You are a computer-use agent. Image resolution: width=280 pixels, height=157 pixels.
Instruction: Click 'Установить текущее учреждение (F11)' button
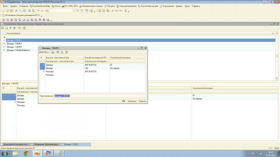(x=21, y=15)
